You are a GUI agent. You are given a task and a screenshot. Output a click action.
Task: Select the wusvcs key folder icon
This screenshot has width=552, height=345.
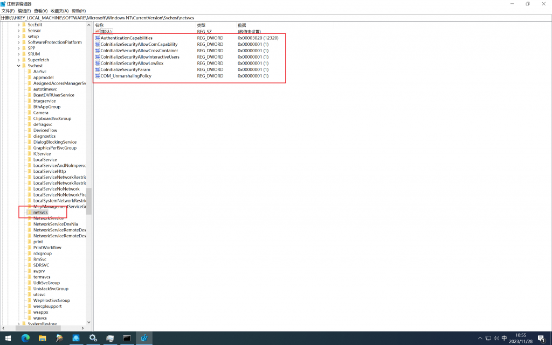tap(30, 318)
